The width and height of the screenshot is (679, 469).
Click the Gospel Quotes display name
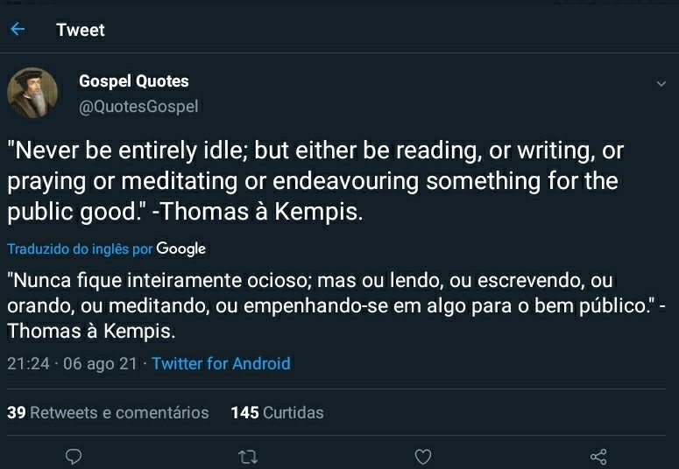click(x=133, y=81)
